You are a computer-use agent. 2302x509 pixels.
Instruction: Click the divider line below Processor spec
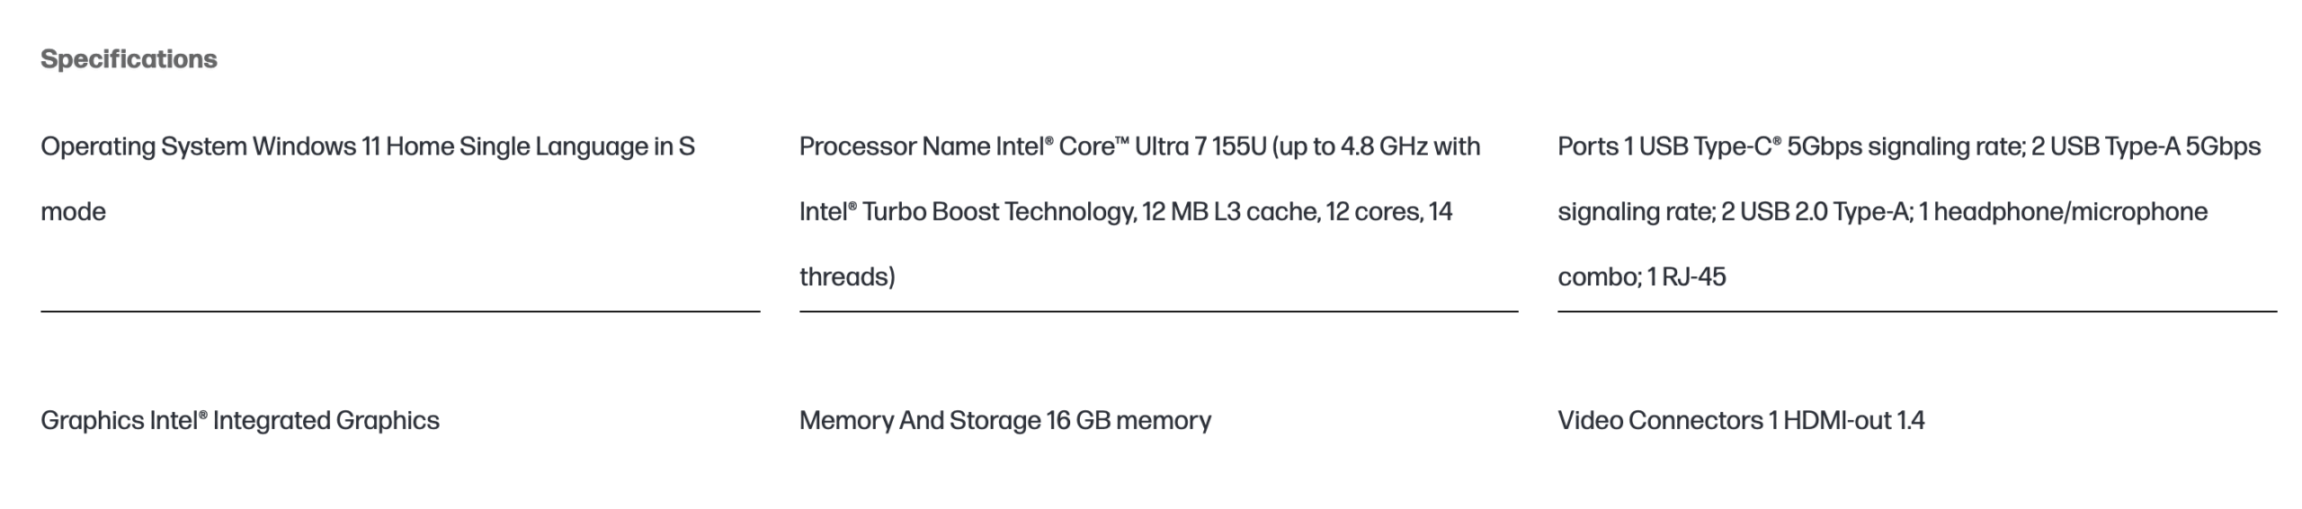(1158, 312)
